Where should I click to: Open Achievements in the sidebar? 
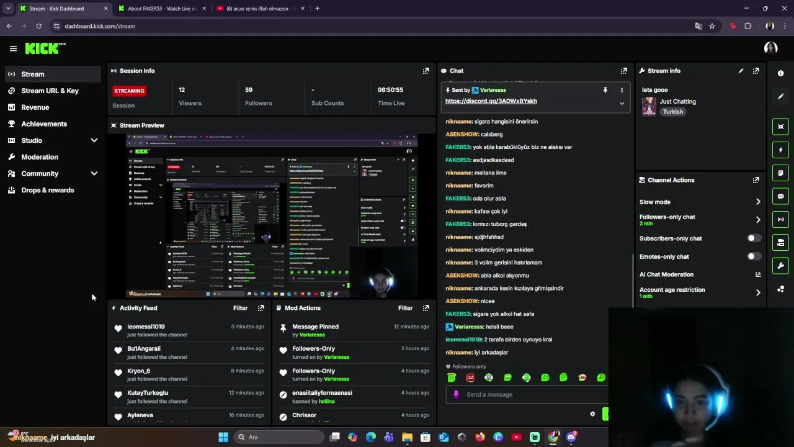coord(53,124)
